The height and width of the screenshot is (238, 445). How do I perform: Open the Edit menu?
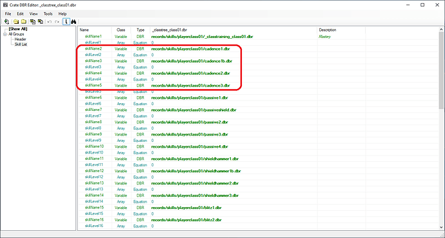tap(20, 14)
